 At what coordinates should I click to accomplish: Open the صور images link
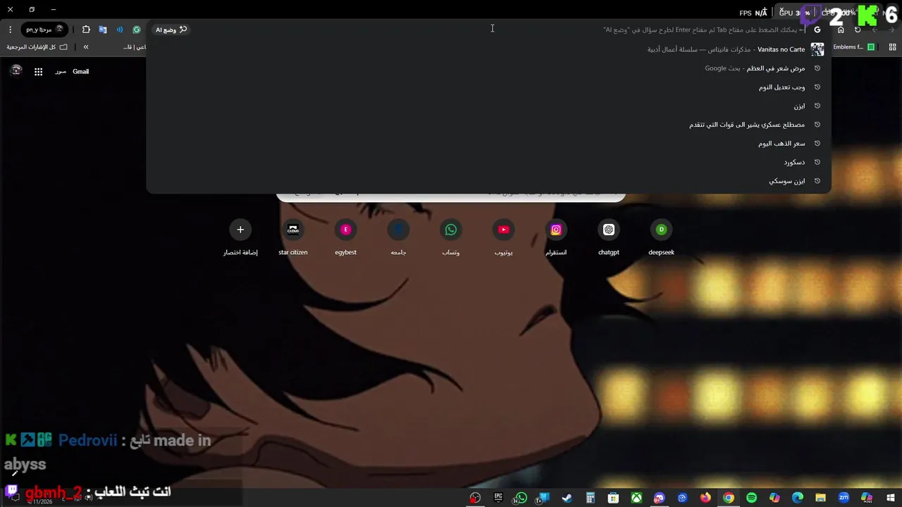61,71
